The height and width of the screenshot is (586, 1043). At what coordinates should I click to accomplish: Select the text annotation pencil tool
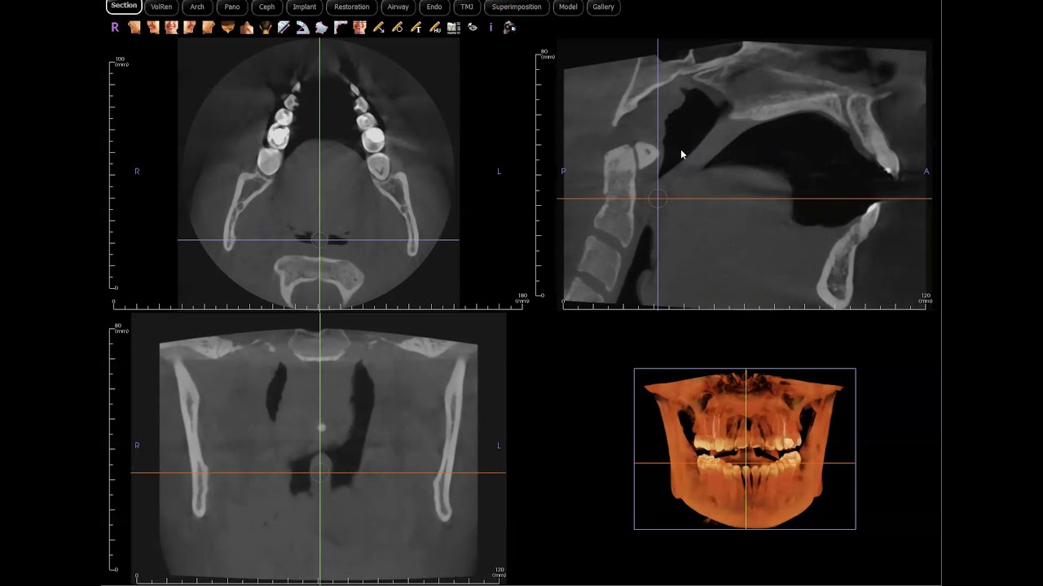[x=416, y=27]
